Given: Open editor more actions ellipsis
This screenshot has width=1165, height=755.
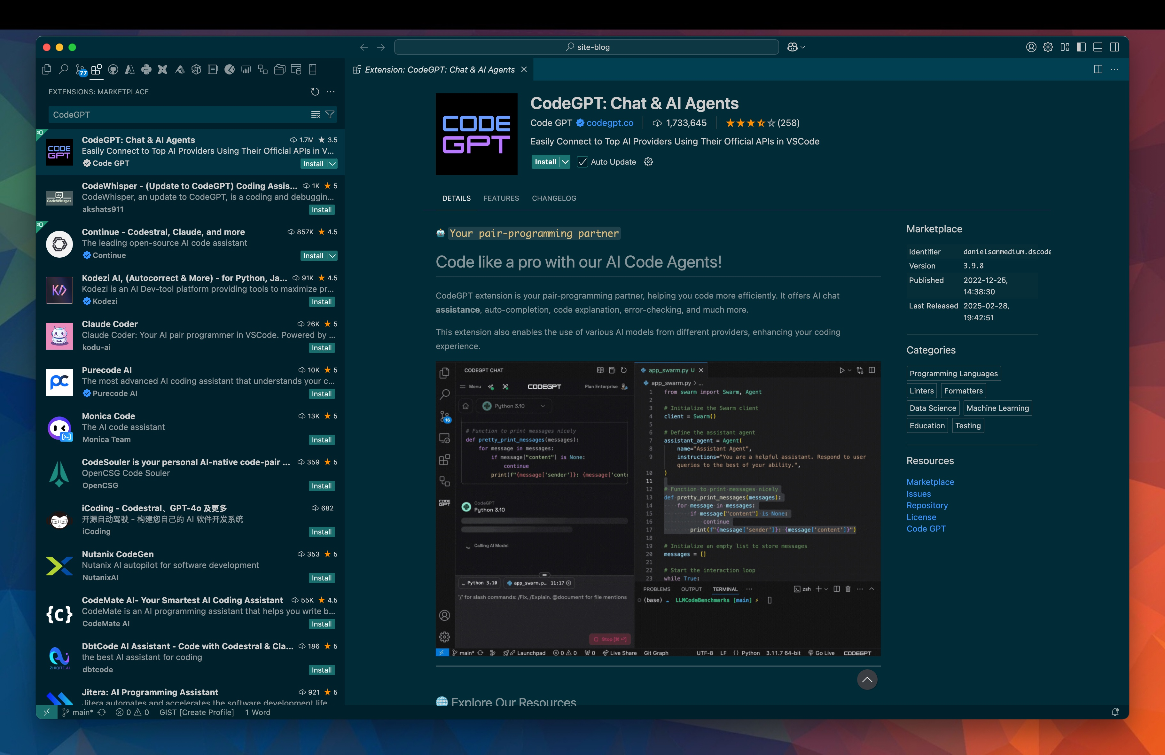Looking at the screenshot, I should (1114, 69).
